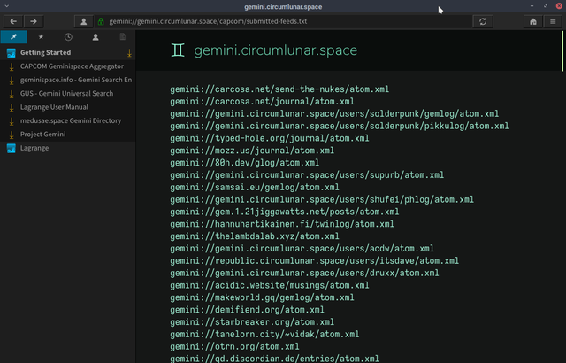
Task: Click the users/druxx/atom.xml line
Action: click(304, 274)
